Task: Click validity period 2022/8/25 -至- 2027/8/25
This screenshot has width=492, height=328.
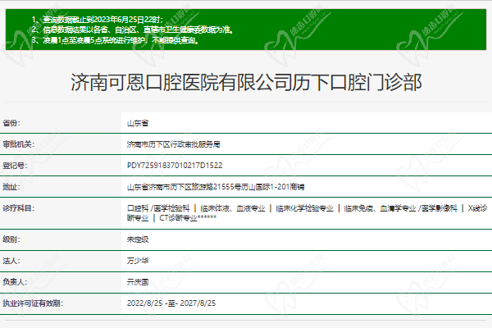Action: click(x=171, y=303)
